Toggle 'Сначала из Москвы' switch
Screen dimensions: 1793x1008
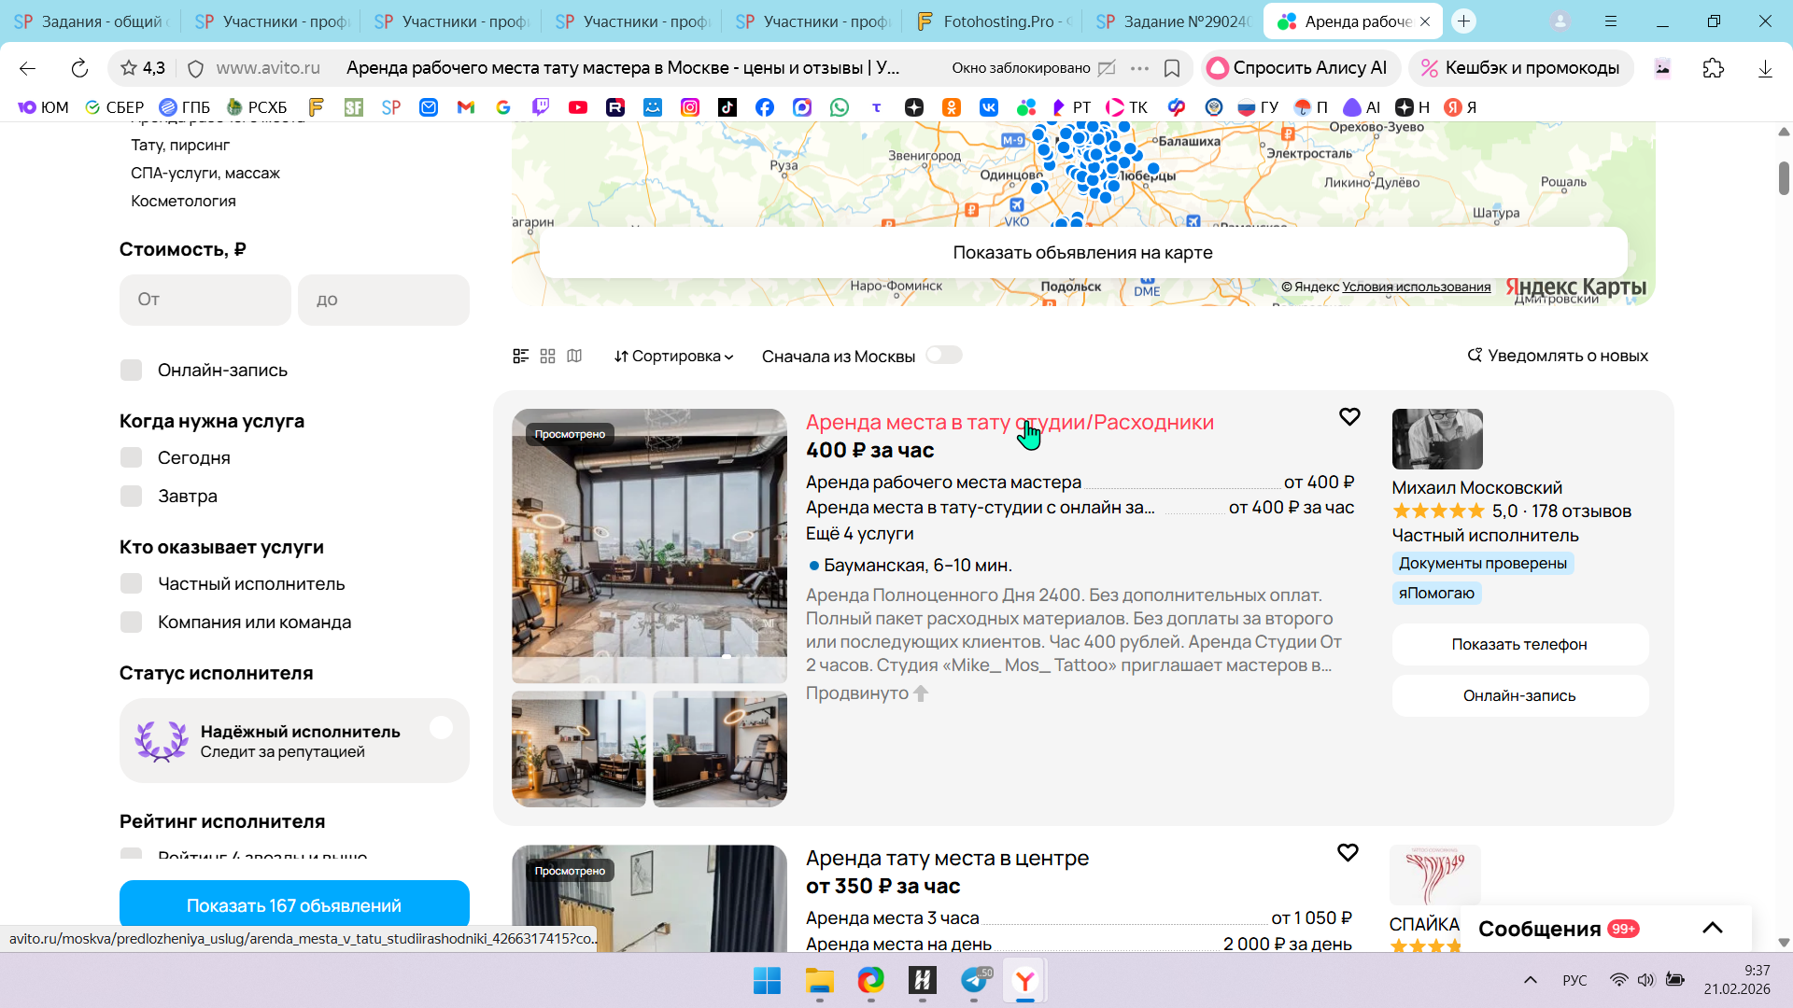coord(943,356)
